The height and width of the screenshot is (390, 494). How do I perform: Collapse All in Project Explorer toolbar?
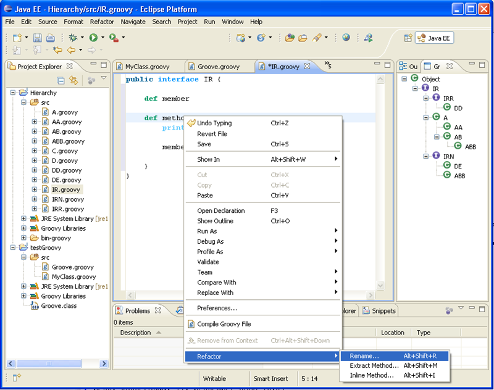[61, 80]
